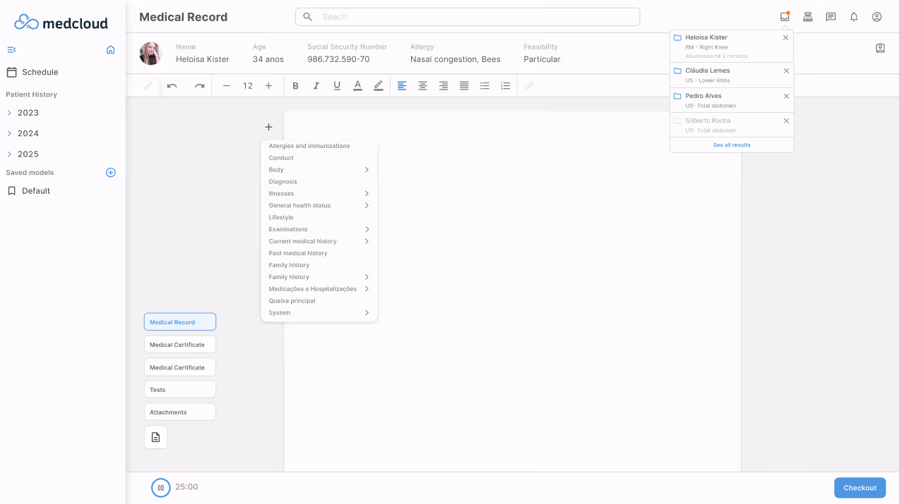
Task: Click the undo icon in the editor toolbar
Action: tap(171, 85)
